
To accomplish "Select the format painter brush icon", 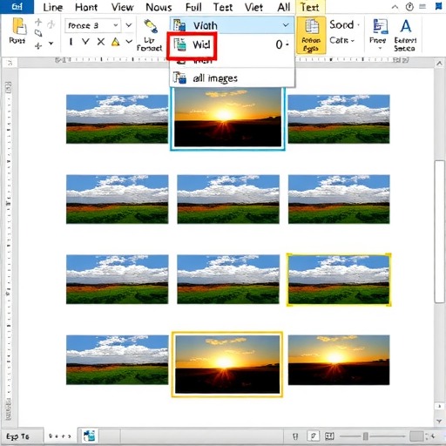I will 151,26.
